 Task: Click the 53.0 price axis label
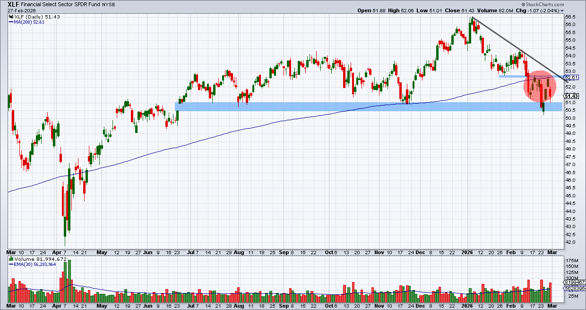(570, 71)
